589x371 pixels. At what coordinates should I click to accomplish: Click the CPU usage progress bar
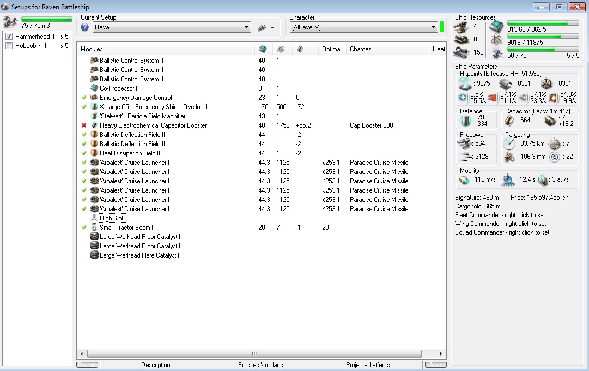pos(543,23)
